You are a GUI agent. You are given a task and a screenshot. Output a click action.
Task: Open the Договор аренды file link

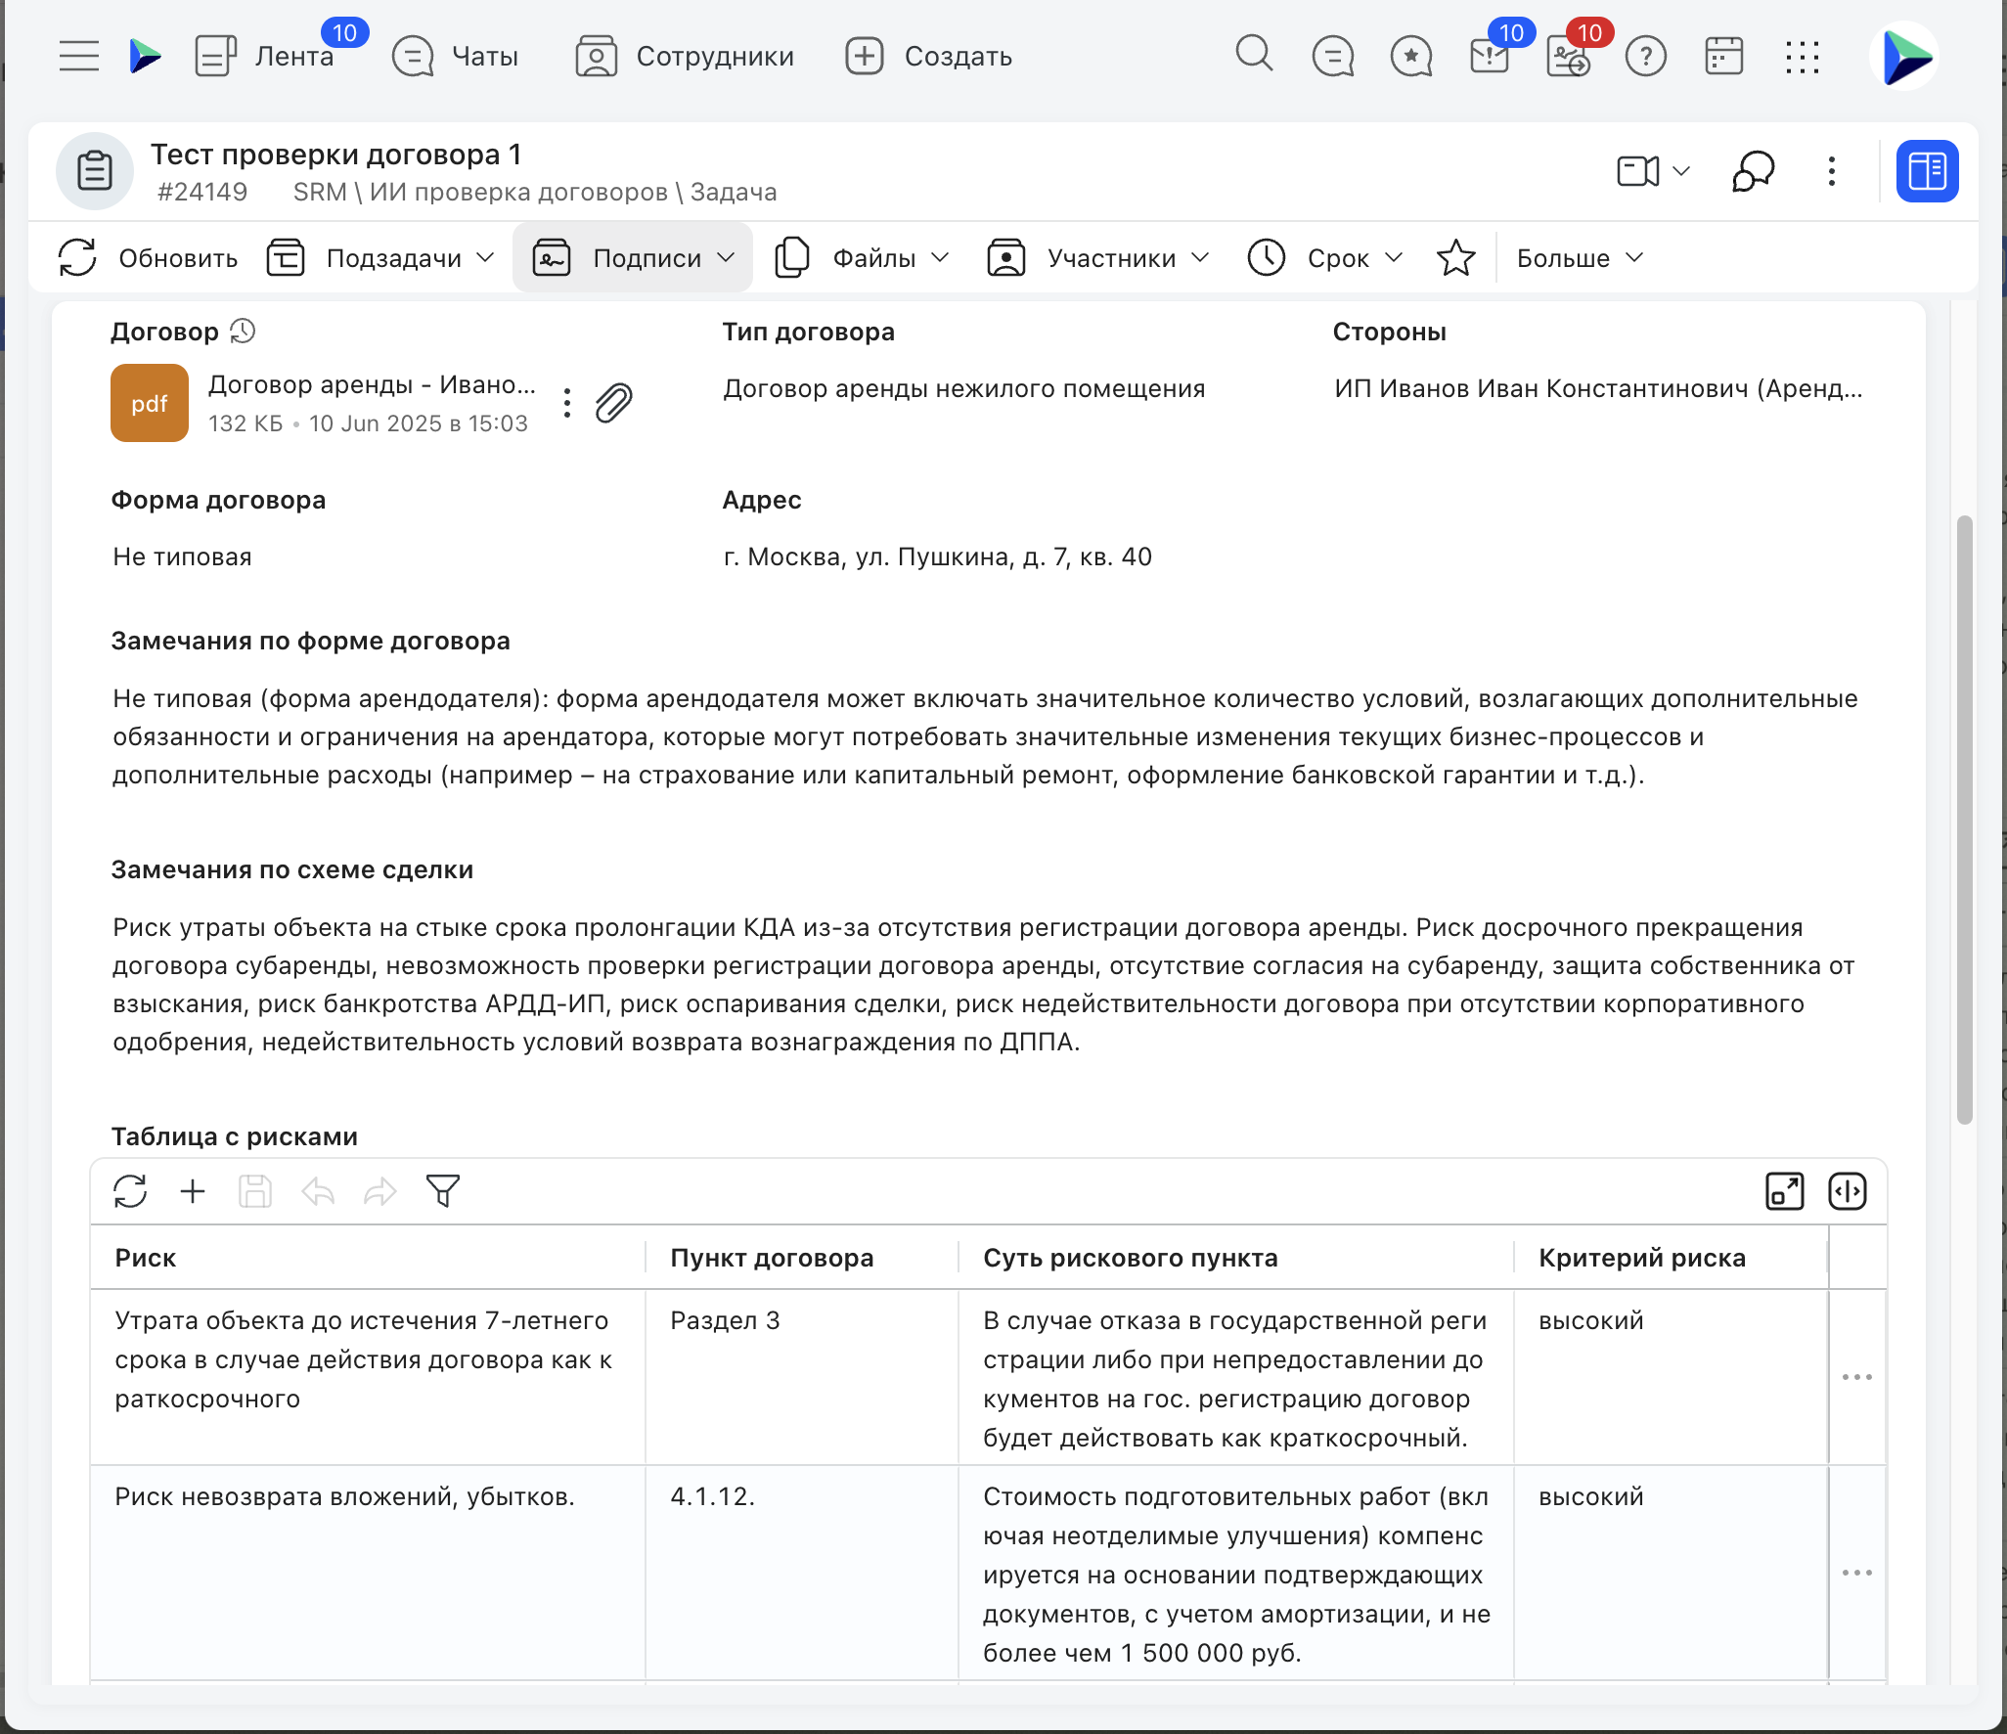click(372, 384)
